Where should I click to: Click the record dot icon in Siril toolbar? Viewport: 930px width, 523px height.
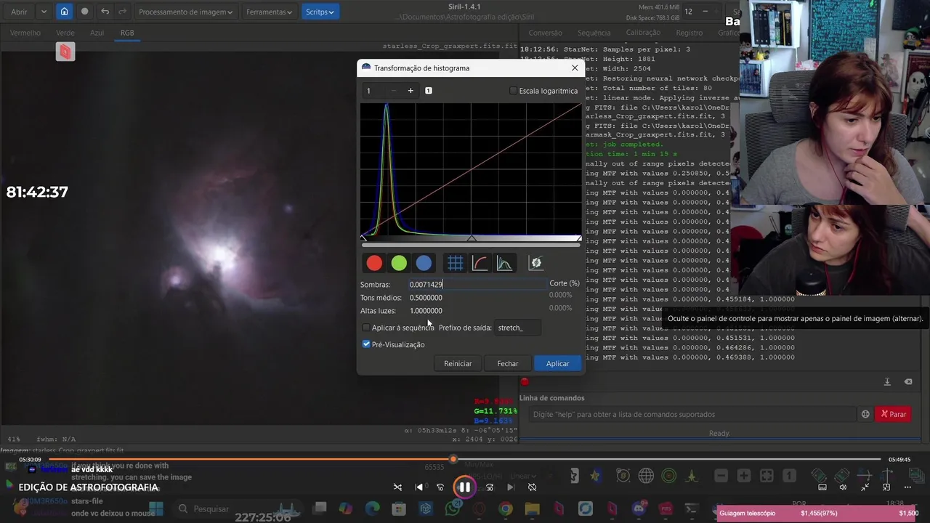84,12
